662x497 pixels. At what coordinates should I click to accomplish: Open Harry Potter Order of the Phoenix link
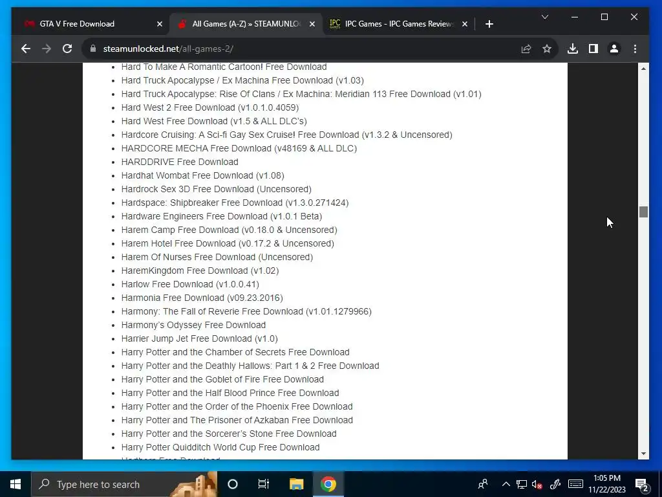pyautogui.click(x=237, y=406)
